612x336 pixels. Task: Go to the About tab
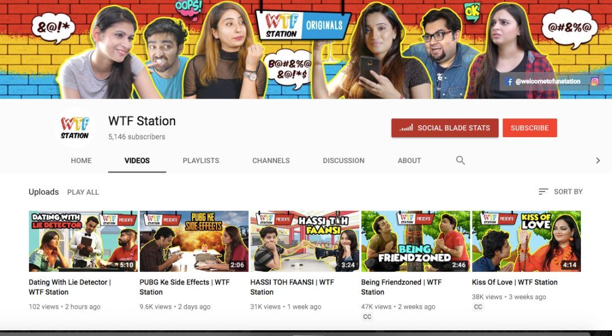pyautogui.click(x=409, y=161)
